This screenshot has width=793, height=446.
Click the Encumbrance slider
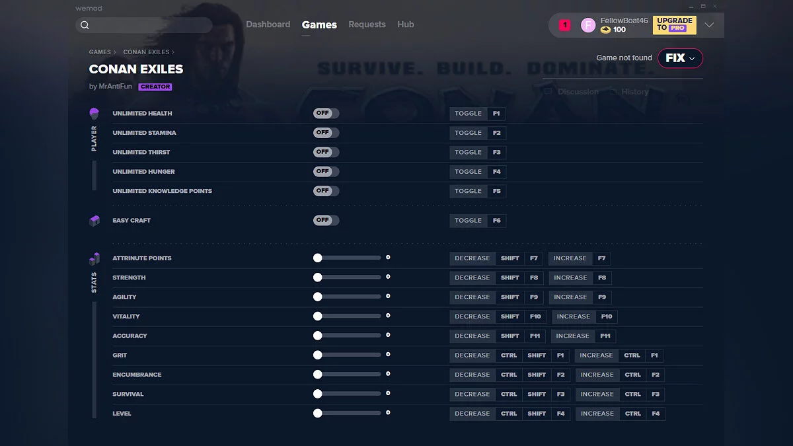click(348, 375)
